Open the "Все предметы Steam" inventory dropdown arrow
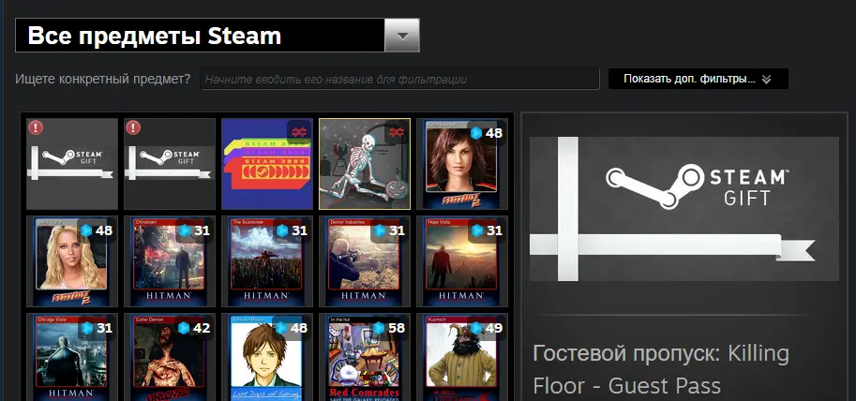Viewport: 856px width, 401px height. tap(402, 36)
